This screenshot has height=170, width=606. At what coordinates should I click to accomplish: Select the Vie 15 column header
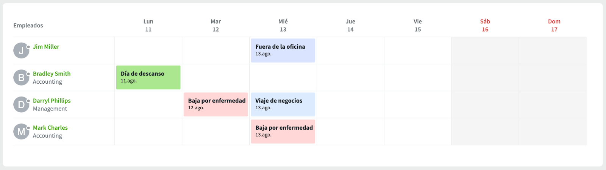tap(417, 25)
